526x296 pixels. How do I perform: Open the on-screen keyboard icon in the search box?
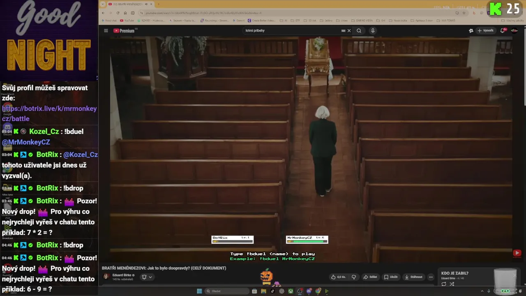(343, 30)
